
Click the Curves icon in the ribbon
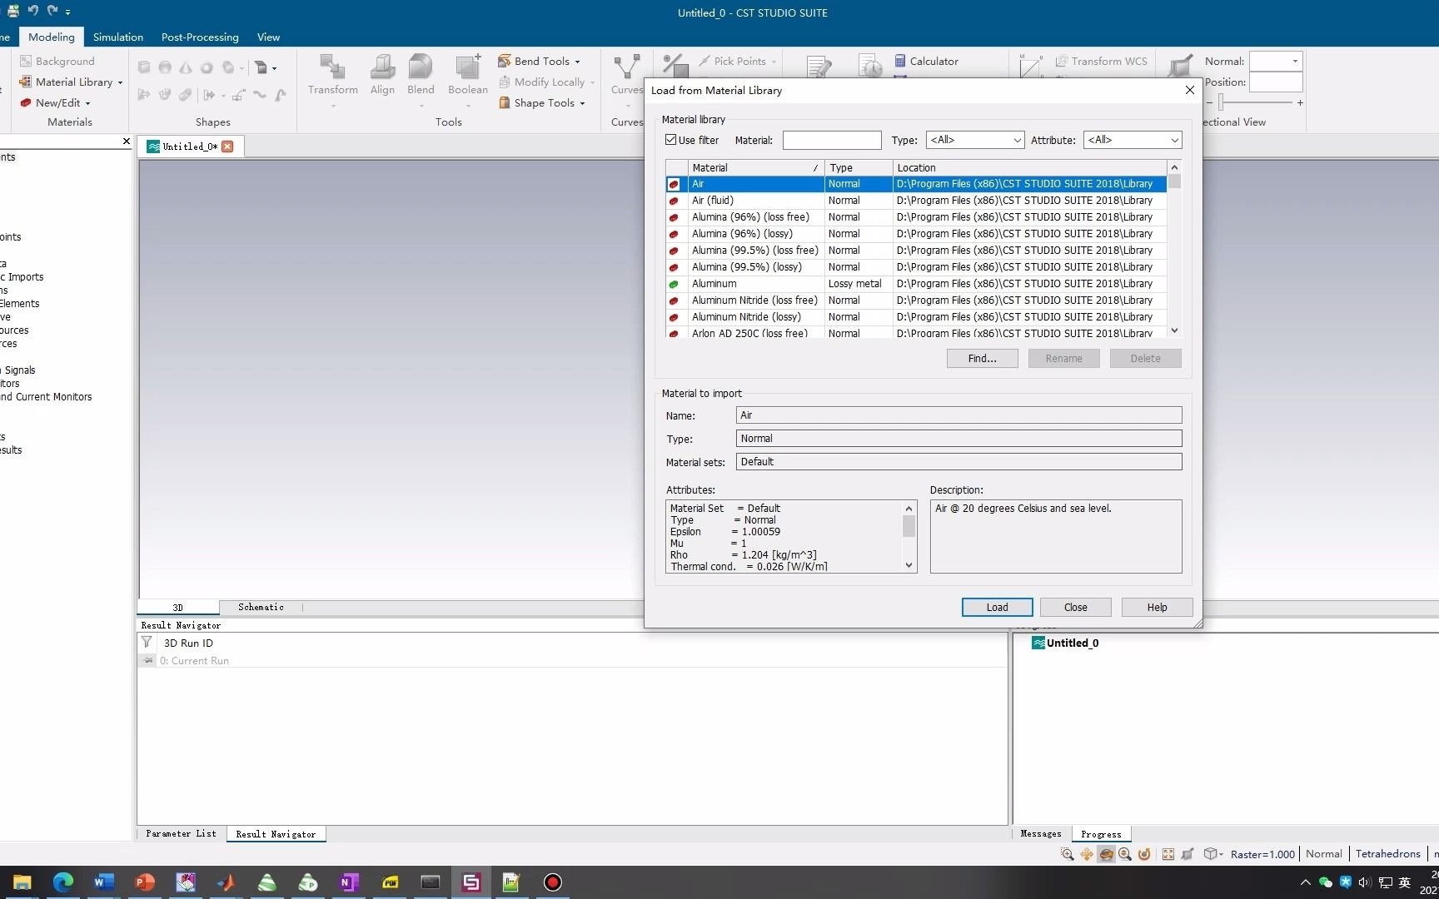click(x=626, y=67)
